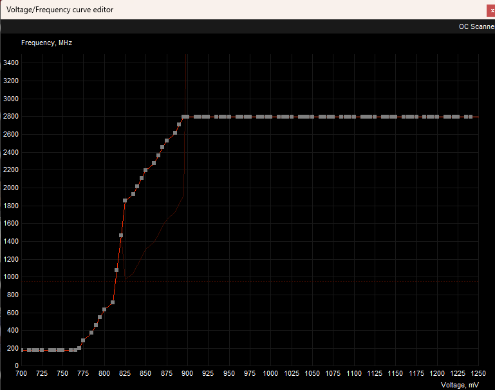Click the curve point near 2460 MHz
Image resolution: width=495 pixels, height=390 pixels.
(x=162, y=147)
